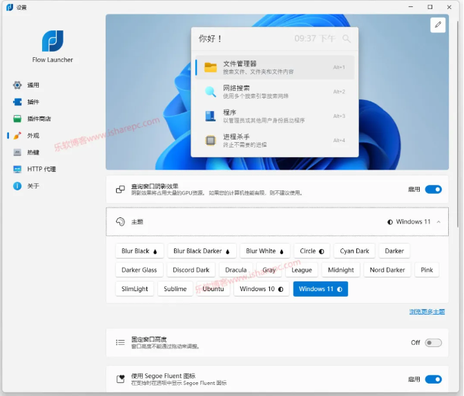Select the SlimLight theme
This screenshot has height=396, width=464.
click(135, 289)
